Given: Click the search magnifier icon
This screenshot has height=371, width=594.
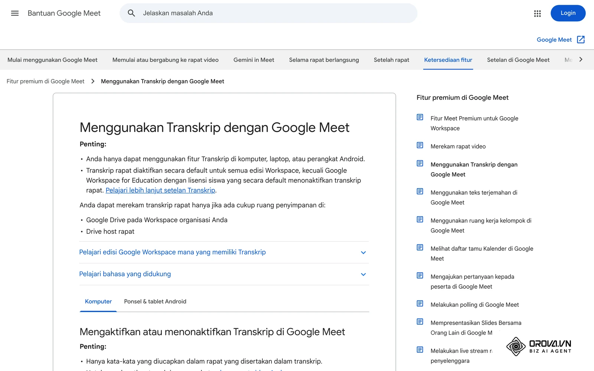Looking at the screenshot, I should [x=131, y=13].
